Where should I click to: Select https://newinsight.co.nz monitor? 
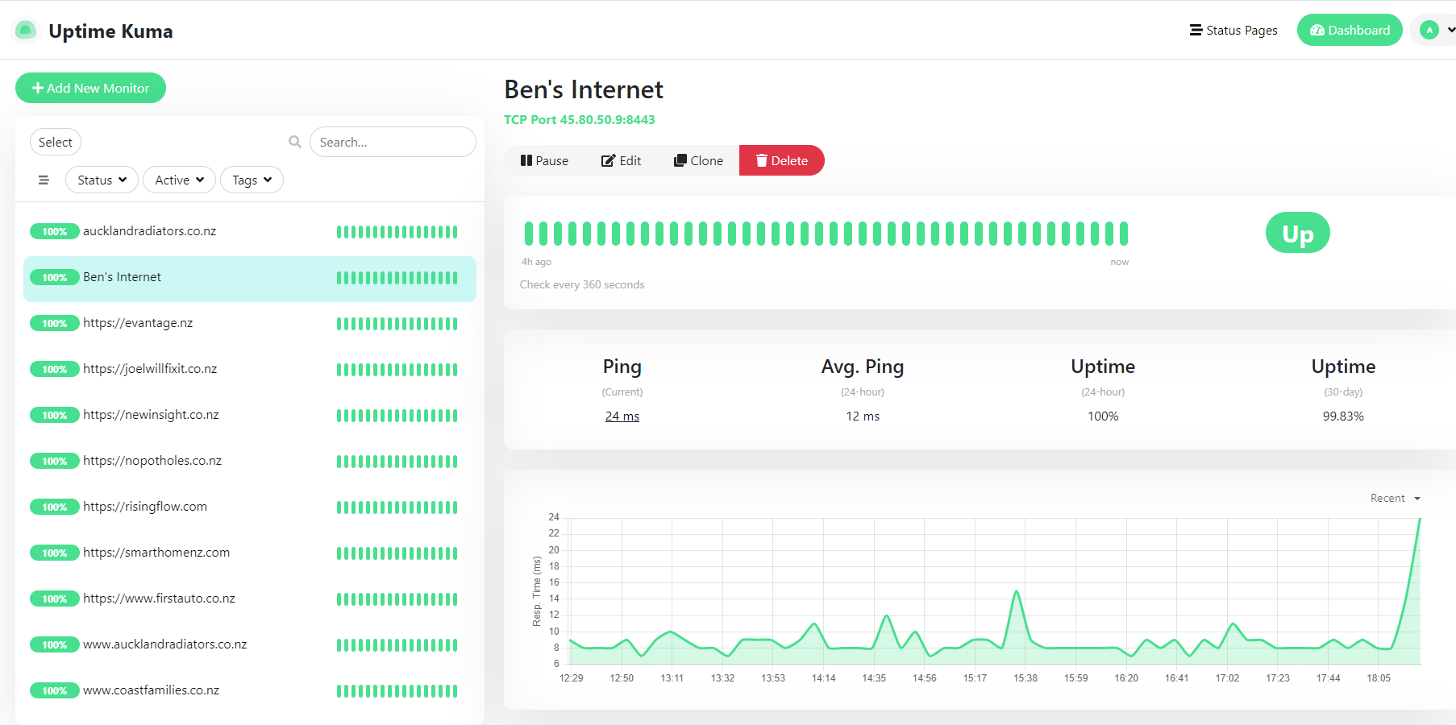[250, 416]
